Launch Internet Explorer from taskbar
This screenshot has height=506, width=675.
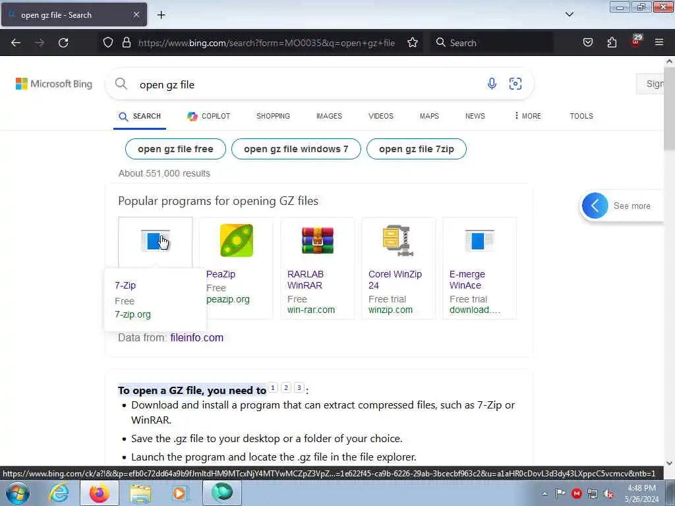click(x=59, y=493)
